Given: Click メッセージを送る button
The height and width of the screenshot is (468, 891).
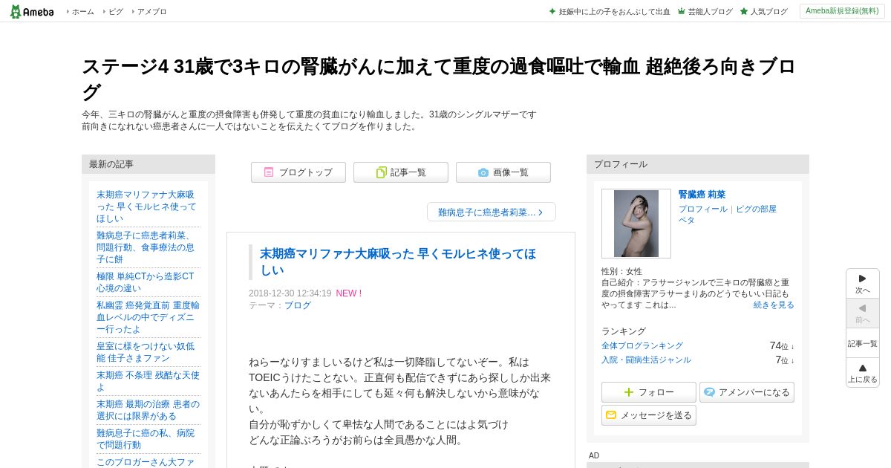Looking at the screenshot, I should (649, 415).
